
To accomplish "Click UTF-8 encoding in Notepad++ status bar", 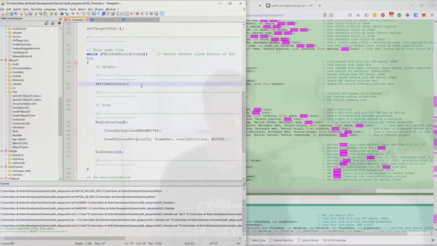I will (x=213, y=243).
